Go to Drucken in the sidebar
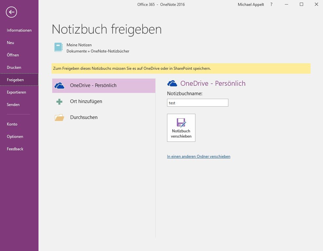The width and height of the screenshot is (323, 251). coord(19,67)
